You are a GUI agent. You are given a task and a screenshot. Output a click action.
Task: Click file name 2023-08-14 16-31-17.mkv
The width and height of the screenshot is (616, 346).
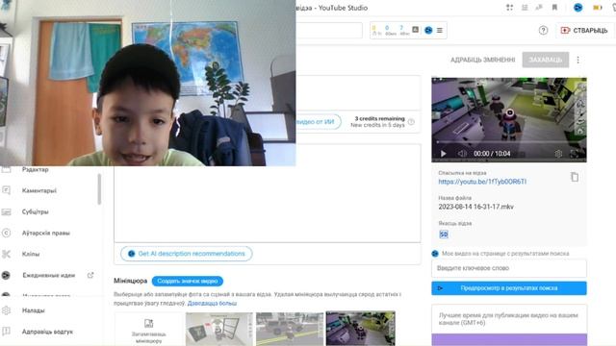click(475, 207)
